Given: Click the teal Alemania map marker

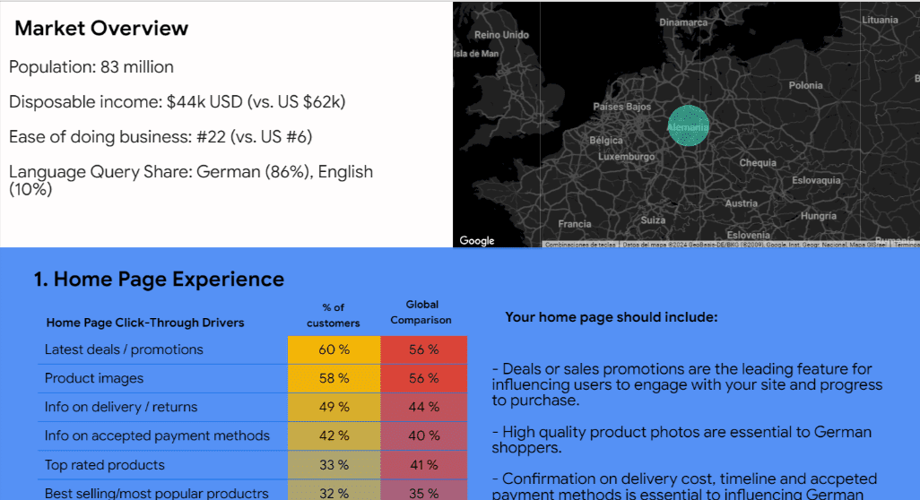Looking at the screenshot, I should click(x=689, y=125).
